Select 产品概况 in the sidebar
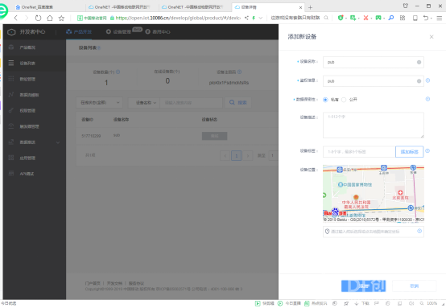 pyautogui.click(x=35, y=47)
